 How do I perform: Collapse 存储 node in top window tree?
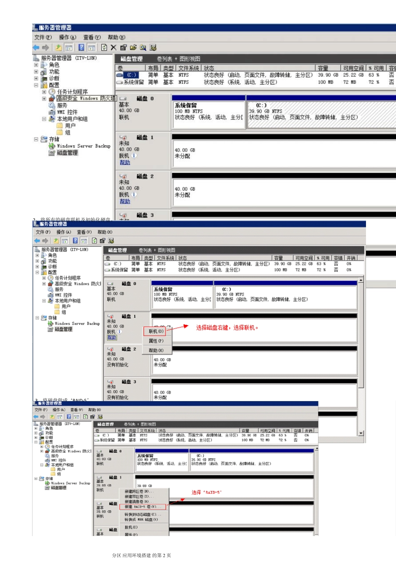pos(36,139)
